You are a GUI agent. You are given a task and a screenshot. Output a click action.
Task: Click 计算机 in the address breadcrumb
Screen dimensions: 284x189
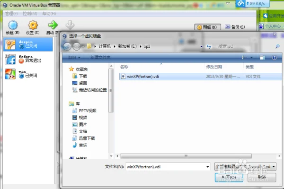tap(105, 46)
